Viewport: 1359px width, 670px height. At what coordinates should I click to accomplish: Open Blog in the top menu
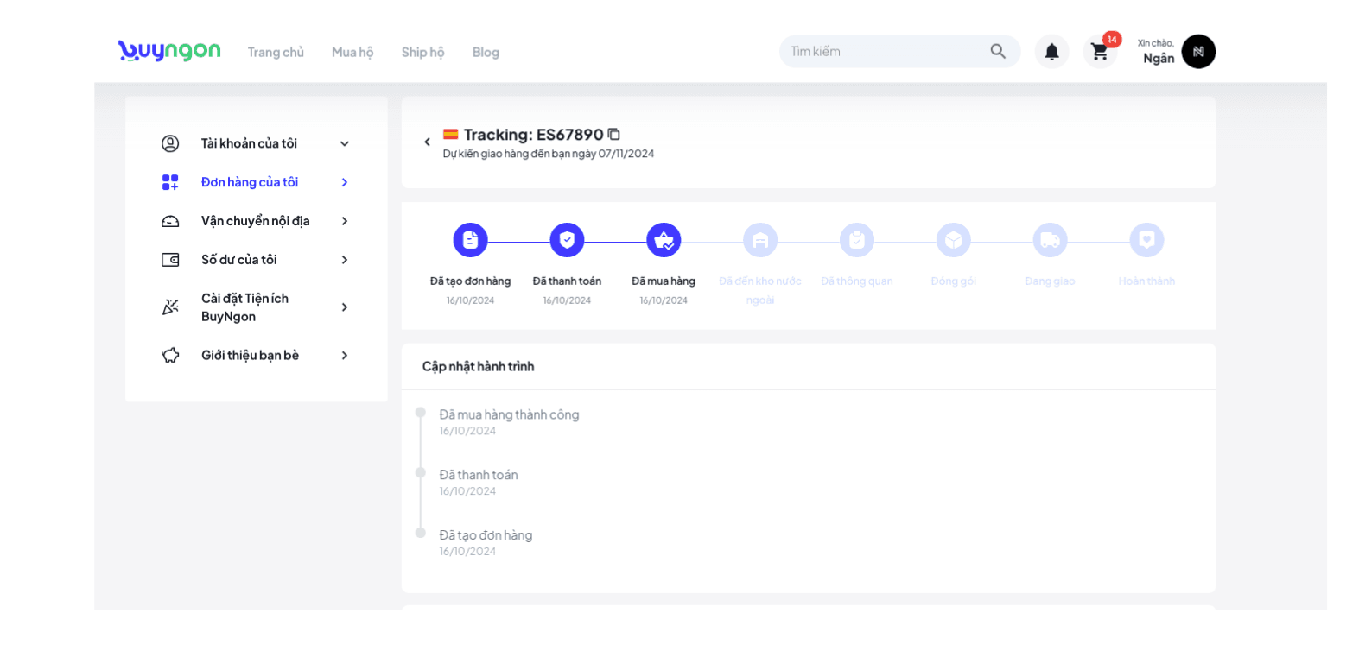486,52
